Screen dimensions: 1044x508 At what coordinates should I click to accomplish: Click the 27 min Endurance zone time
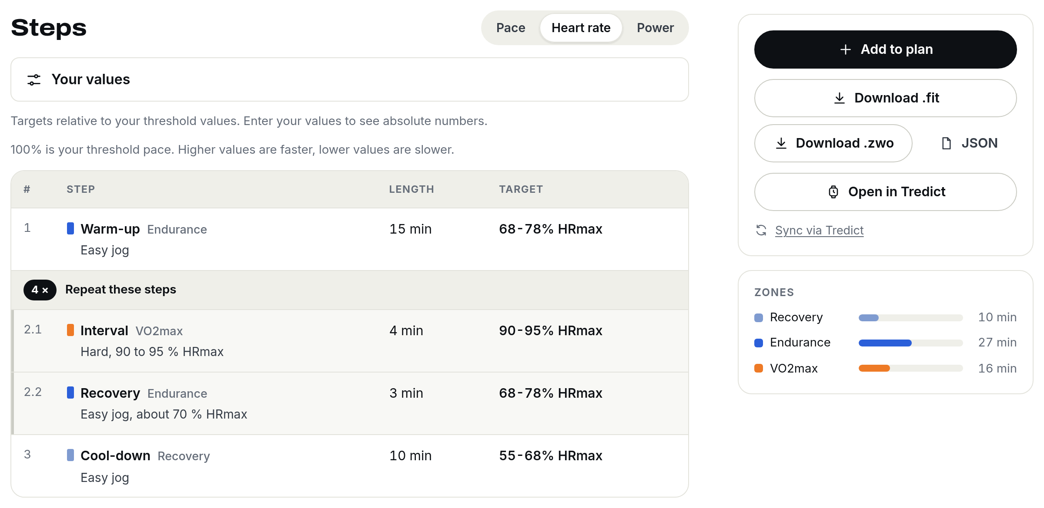coord(997,343)
